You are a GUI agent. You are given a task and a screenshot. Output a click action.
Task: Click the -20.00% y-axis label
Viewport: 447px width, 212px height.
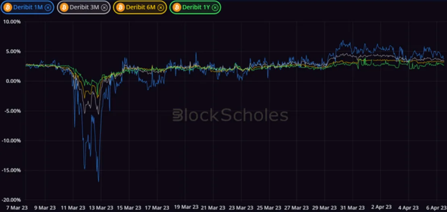pyautogui.click(x=11, y=200)
